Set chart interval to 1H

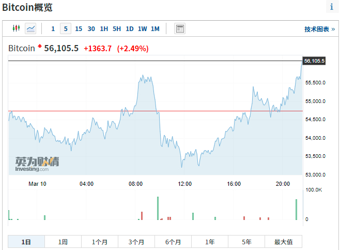(104, 29)
